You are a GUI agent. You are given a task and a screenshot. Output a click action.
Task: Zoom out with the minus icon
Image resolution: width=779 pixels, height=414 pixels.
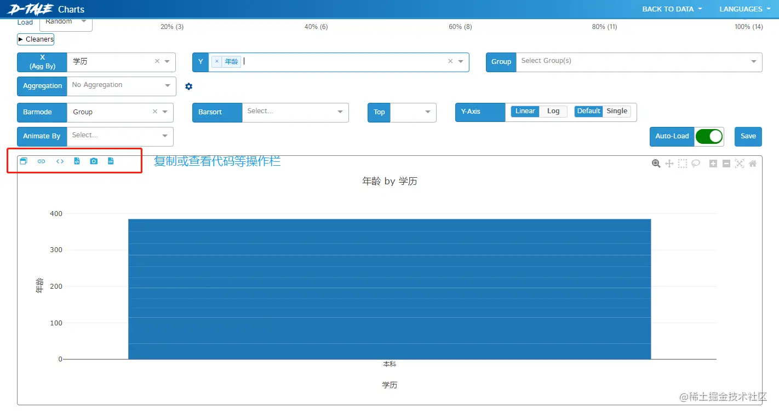[x=726, y=164]
